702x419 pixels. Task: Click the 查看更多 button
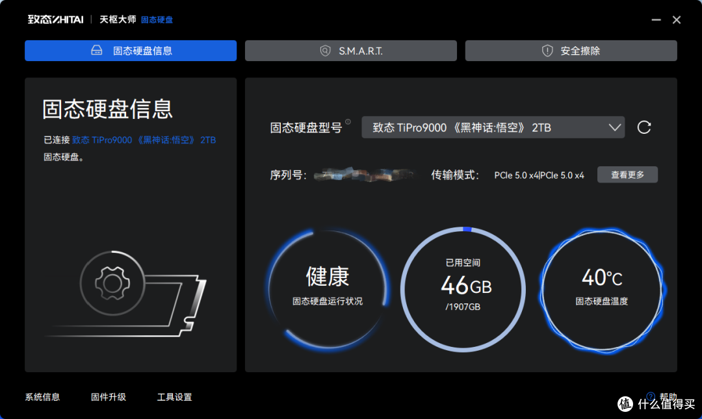point(627,175)
